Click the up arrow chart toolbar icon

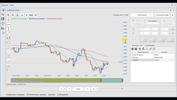(x=22, y=15)
